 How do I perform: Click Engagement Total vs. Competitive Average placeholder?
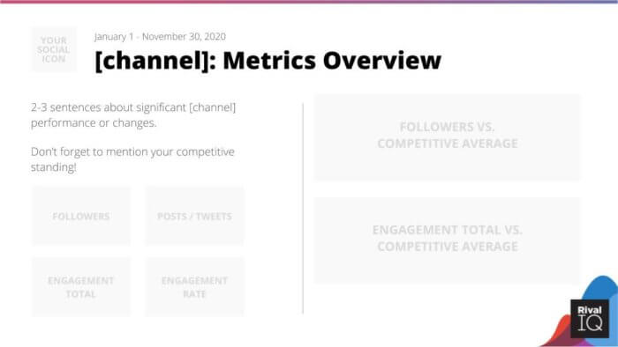(x=448, y=240)
